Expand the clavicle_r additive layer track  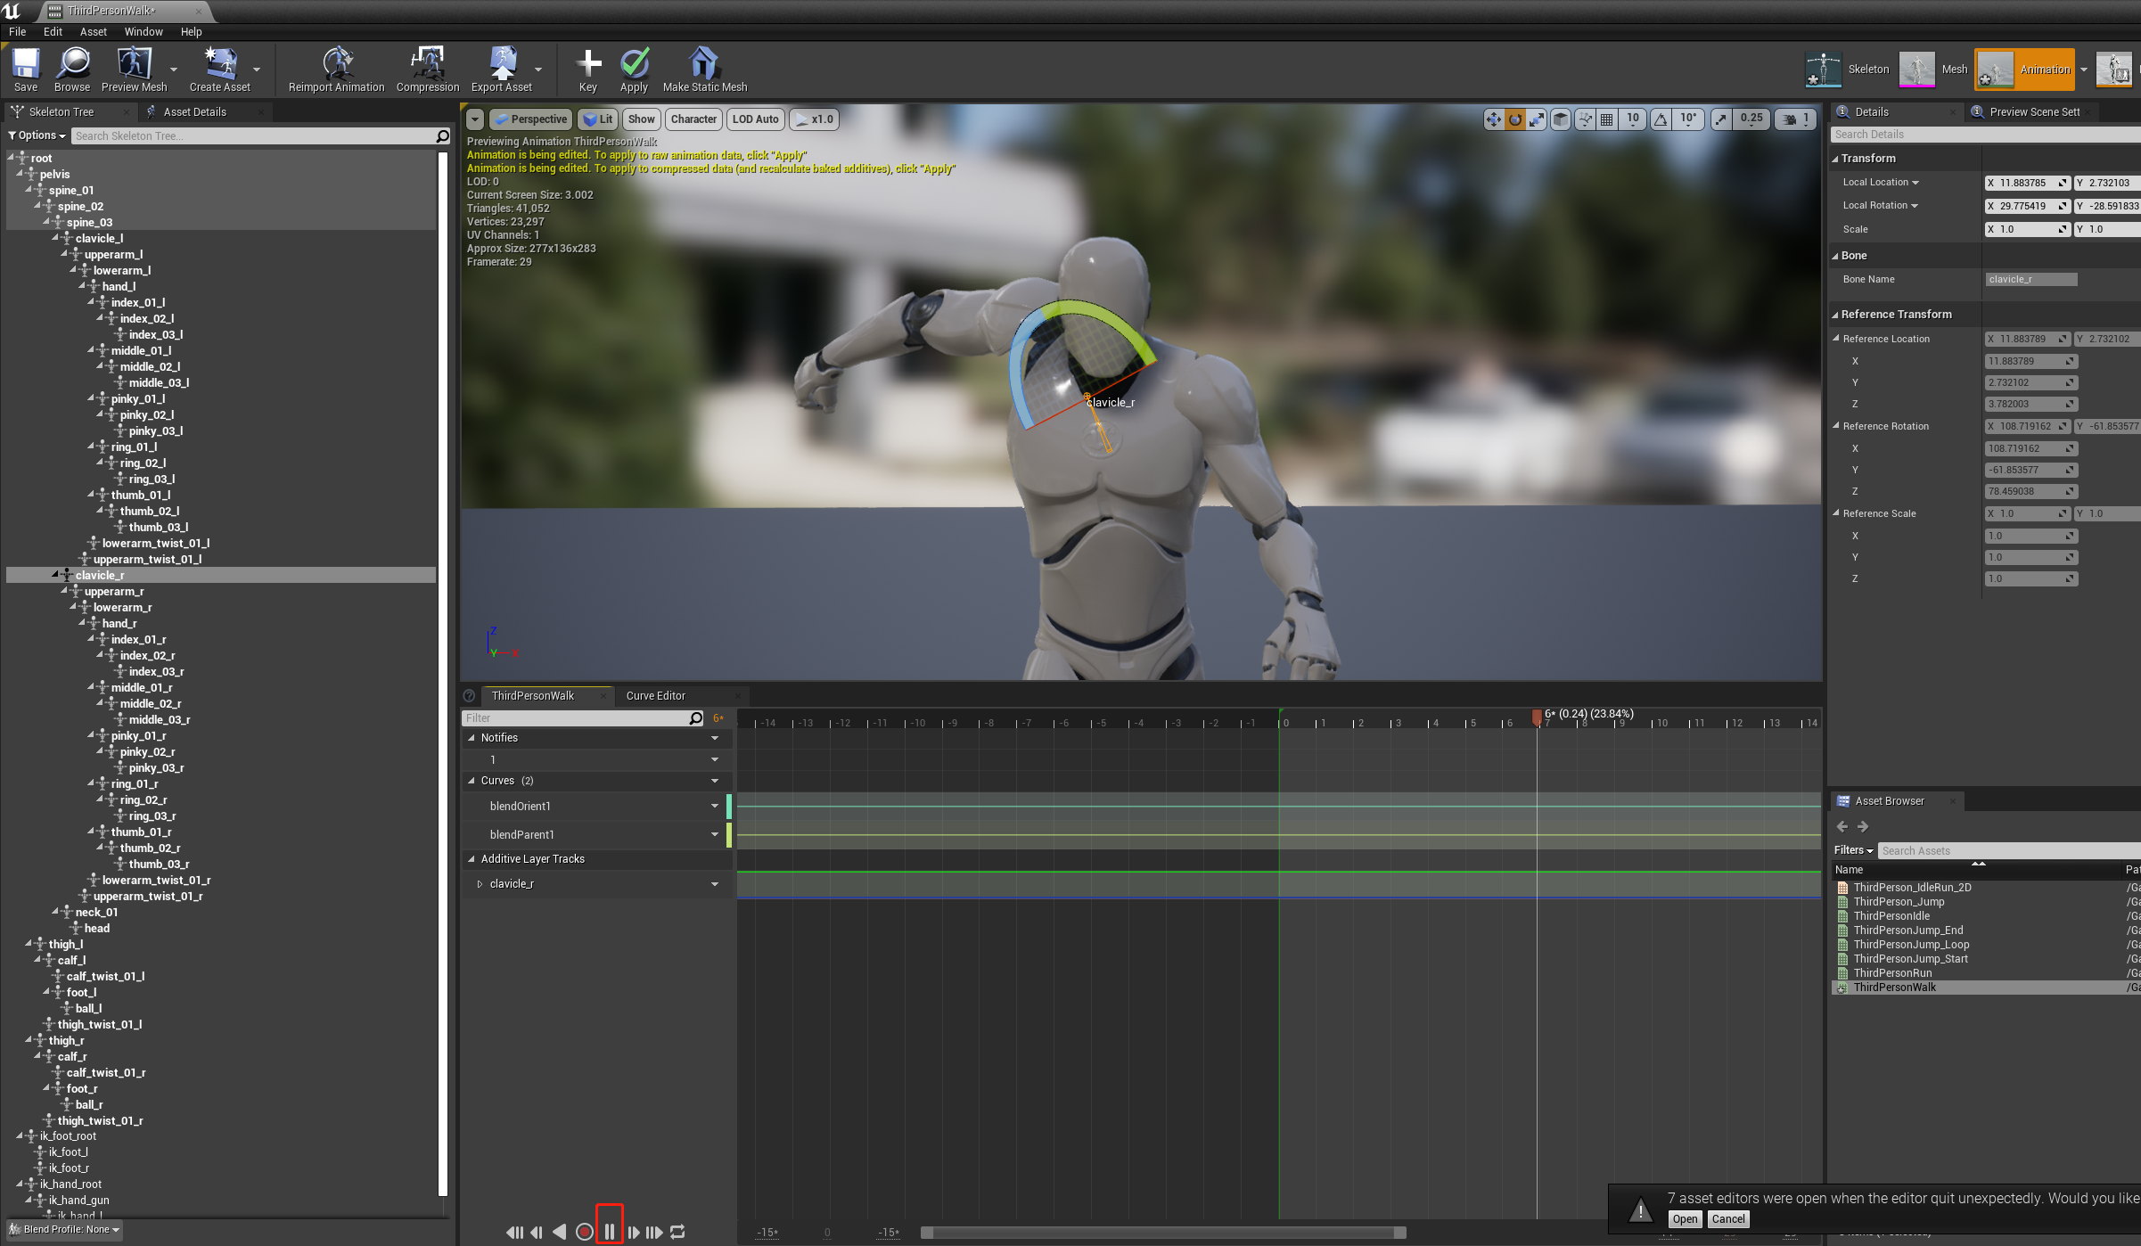click(480, 884)
